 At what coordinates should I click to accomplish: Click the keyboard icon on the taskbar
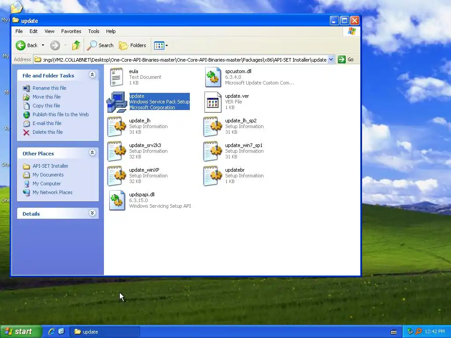click(394, 332)
